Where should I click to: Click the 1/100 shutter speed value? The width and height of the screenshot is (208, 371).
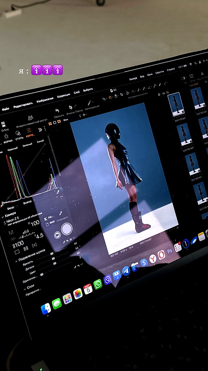[x=34, y=223]
